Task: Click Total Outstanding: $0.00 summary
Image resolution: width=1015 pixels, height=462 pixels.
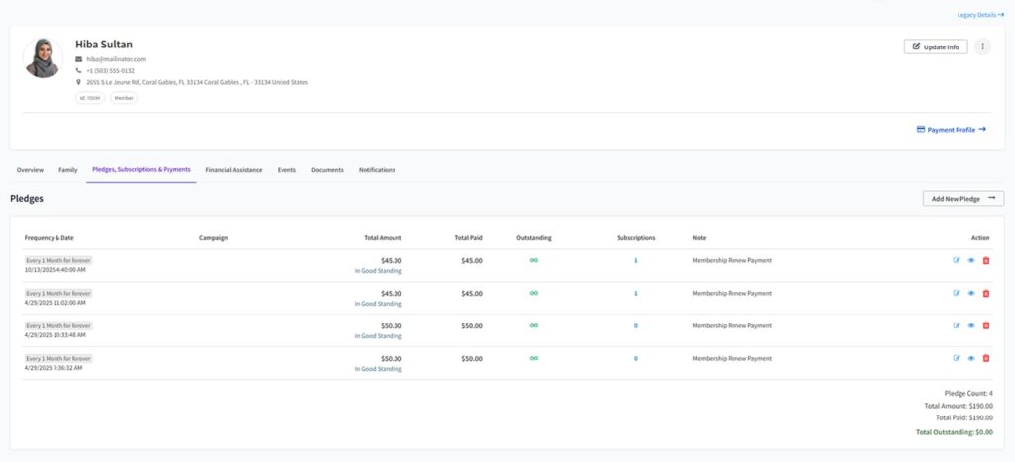Action: point(955,432)
